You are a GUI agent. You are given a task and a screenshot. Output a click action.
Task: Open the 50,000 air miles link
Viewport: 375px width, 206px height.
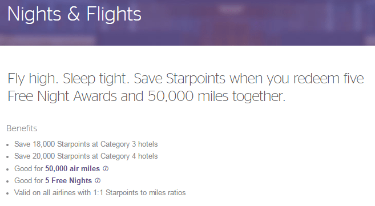pyautogui.click(x=72, y=169)
